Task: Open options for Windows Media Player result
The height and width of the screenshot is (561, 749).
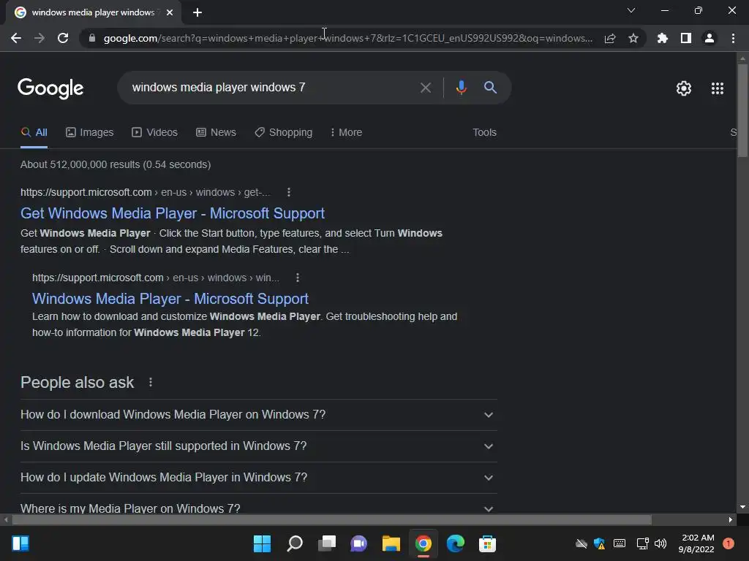Action: [x=298, y=278]
